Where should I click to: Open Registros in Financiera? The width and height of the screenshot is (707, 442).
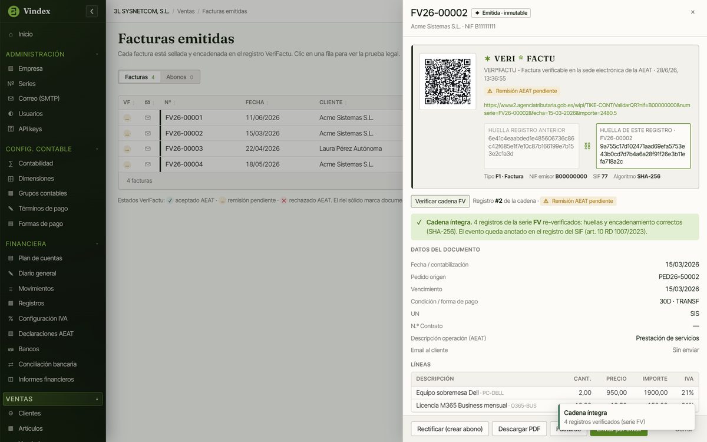31,304
